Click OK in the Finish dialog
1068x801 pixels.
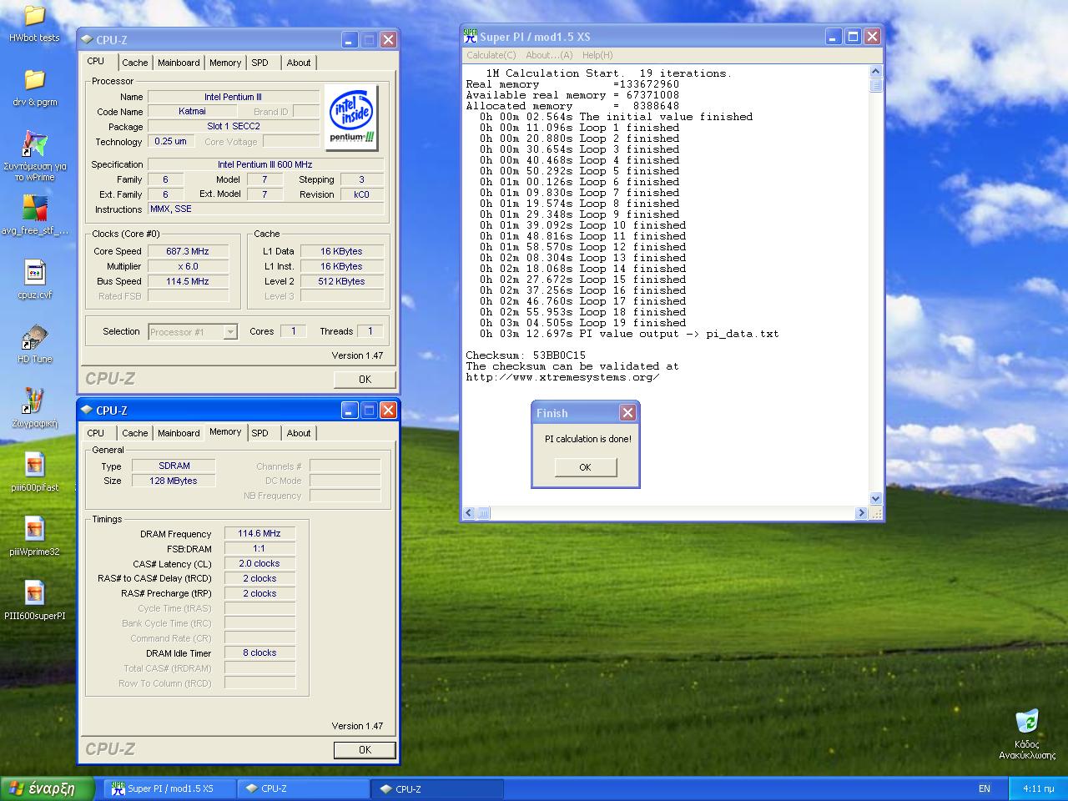coord(585,467)
